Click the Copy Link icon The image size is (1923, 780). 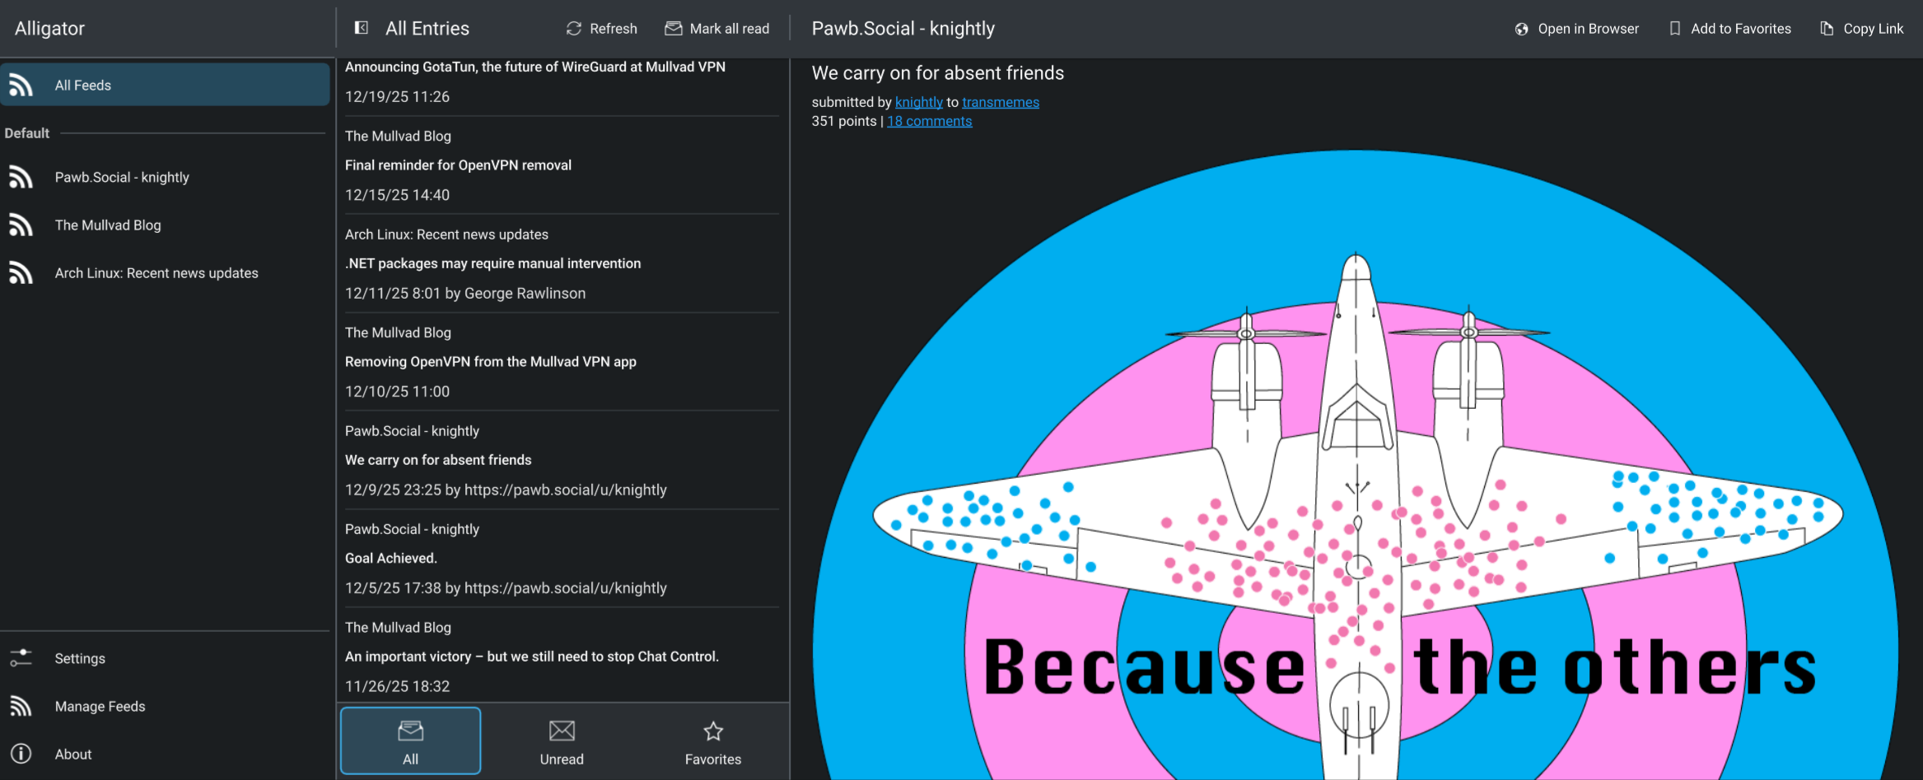pyautogui.click(x=1827, y=29)
